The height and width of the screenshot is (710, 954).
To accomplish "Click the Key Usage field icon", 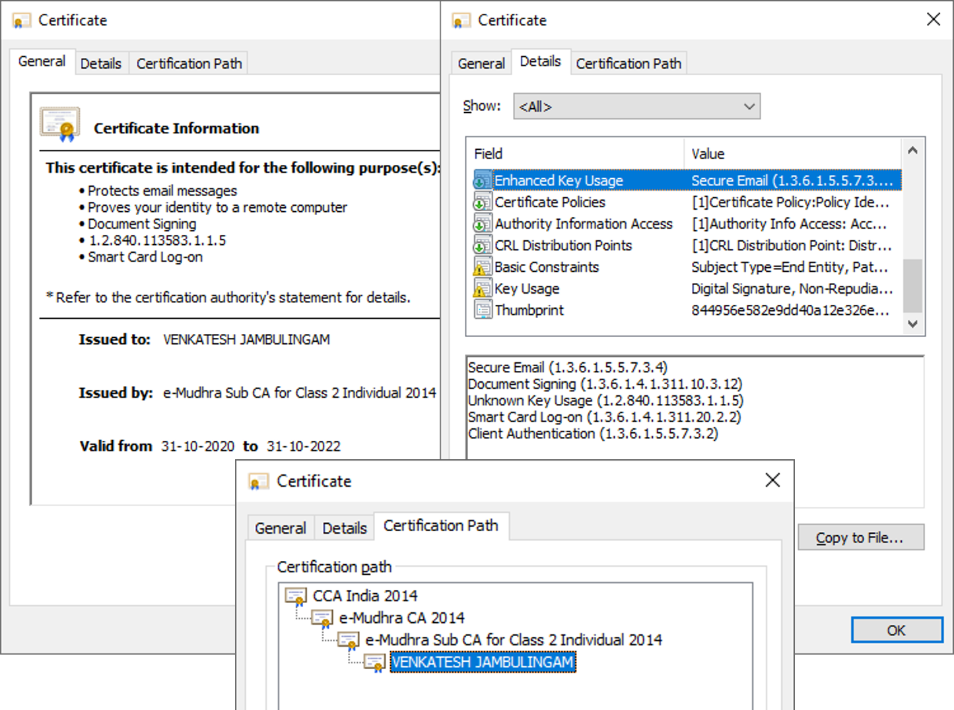I will [x=483, y=288].
